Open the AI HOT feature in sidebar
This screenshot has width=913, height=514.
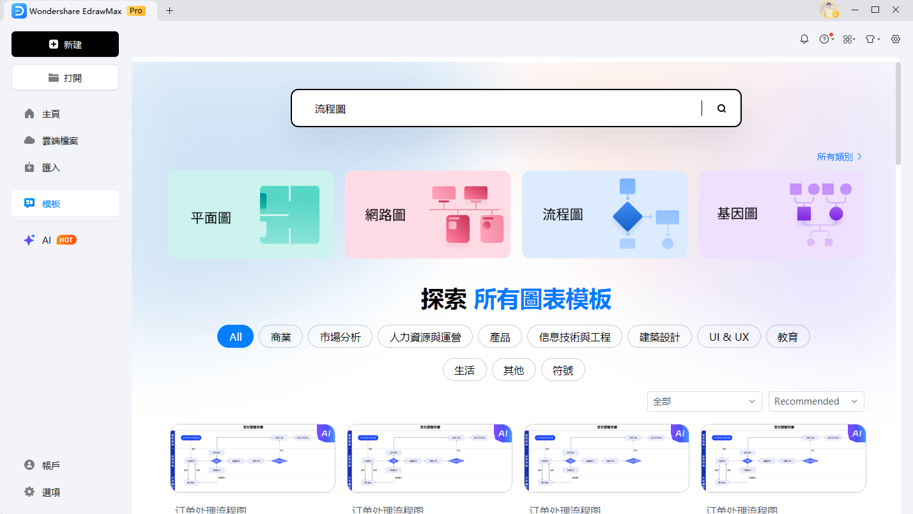coord(45,240)
